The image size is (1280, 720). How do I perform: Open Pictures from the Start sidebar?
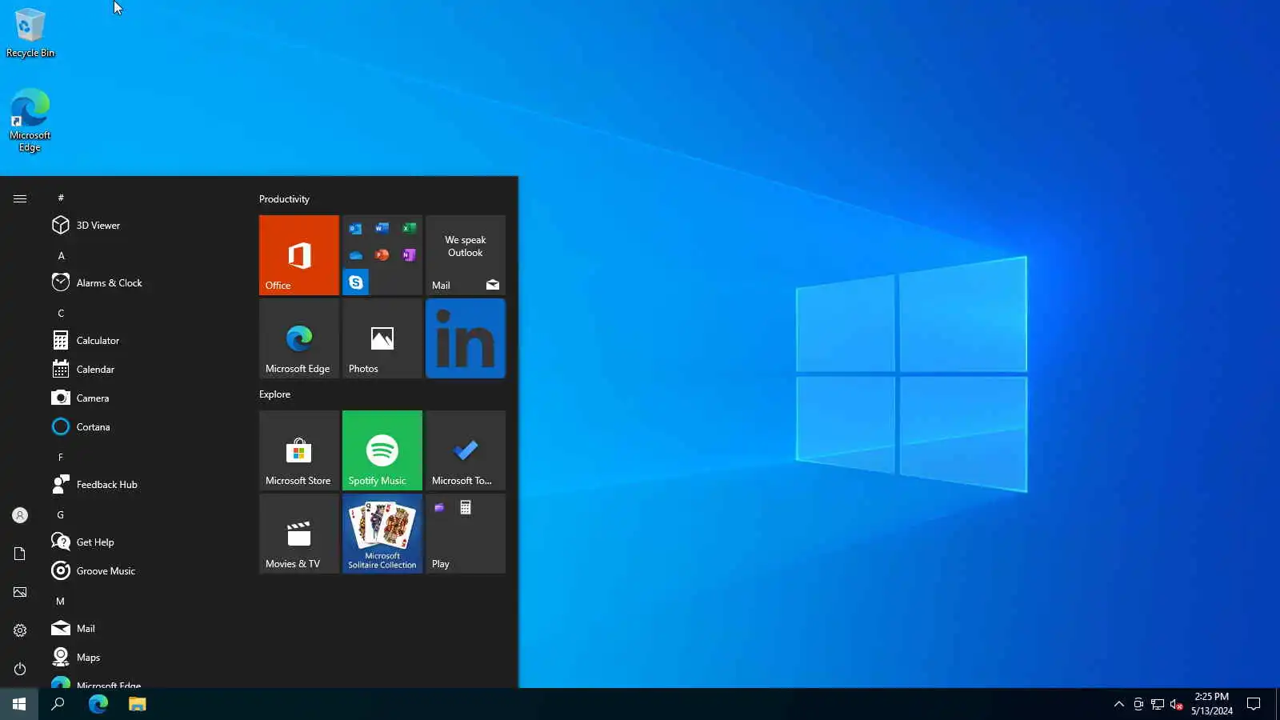pyautogui.click(x=20, y=592)
